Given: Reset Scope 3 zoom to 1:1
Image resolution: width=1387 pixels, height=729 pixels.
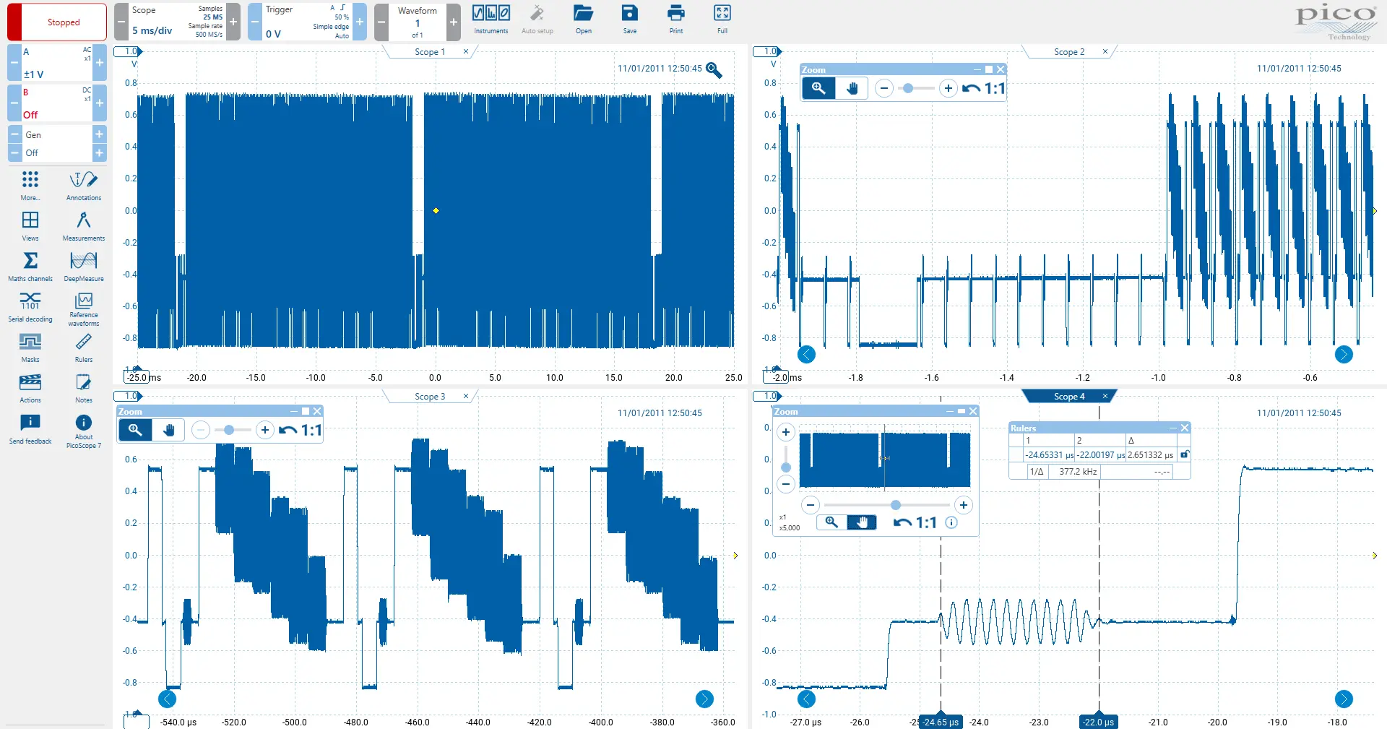Looking at the screenshot, I should [301, 431].
